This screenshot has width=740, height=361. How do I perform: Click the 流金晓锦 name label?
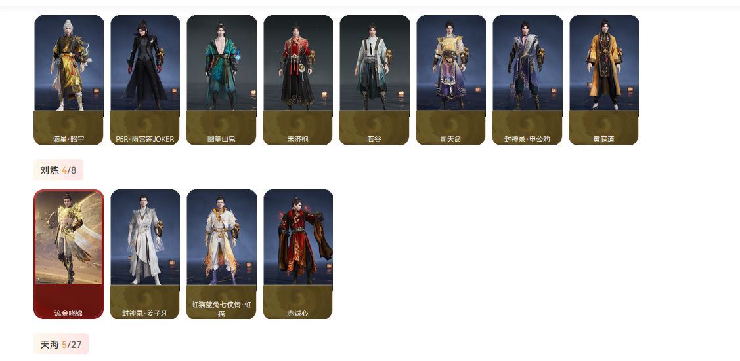68,313
